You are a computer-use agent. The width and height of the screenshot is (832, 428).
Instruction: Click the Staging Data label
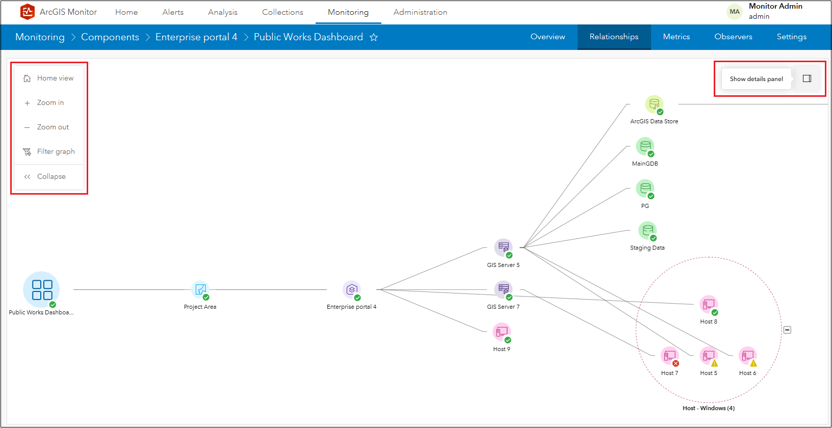click(x=647, y=248)
